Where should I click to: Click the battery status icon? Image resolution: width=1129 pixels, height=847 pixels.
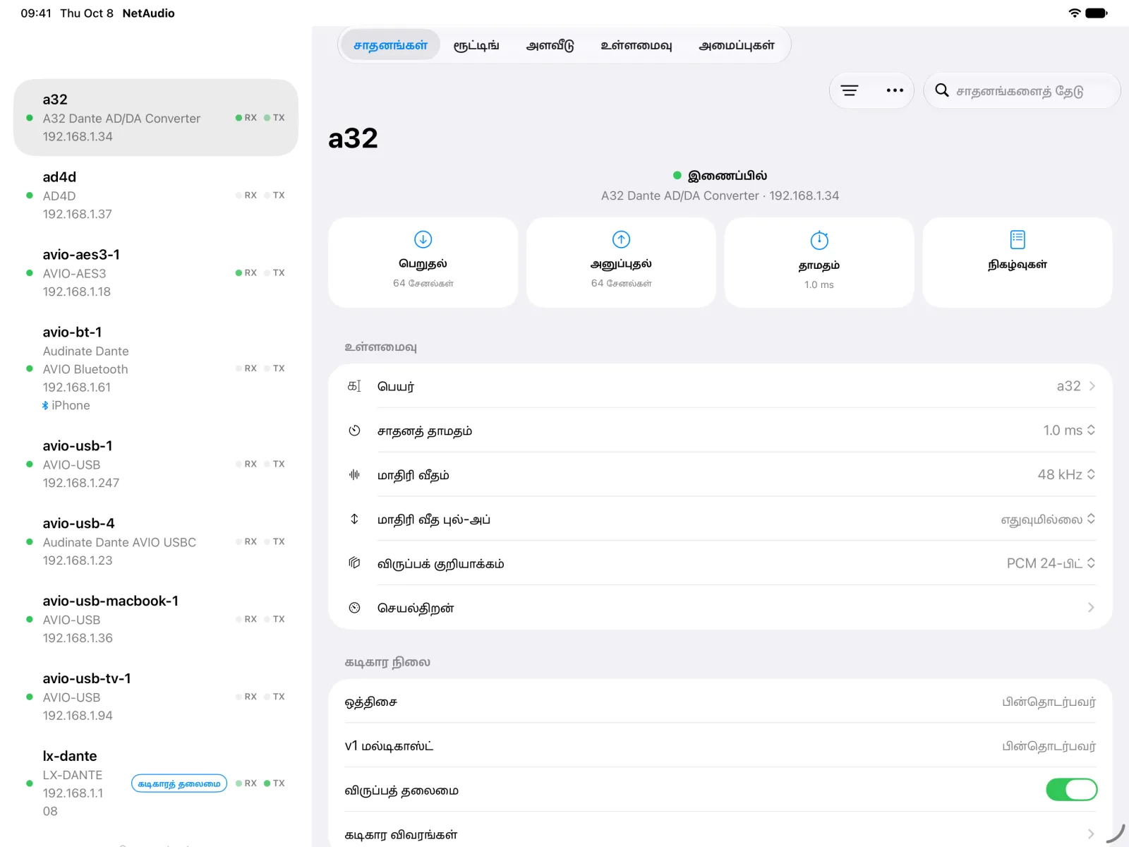[1097, 13]
